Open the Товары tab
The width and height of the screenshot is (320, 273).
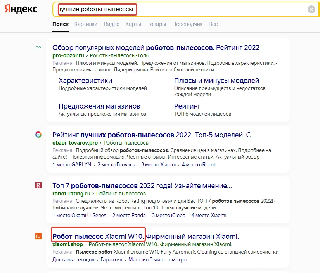tap(157, 24)
